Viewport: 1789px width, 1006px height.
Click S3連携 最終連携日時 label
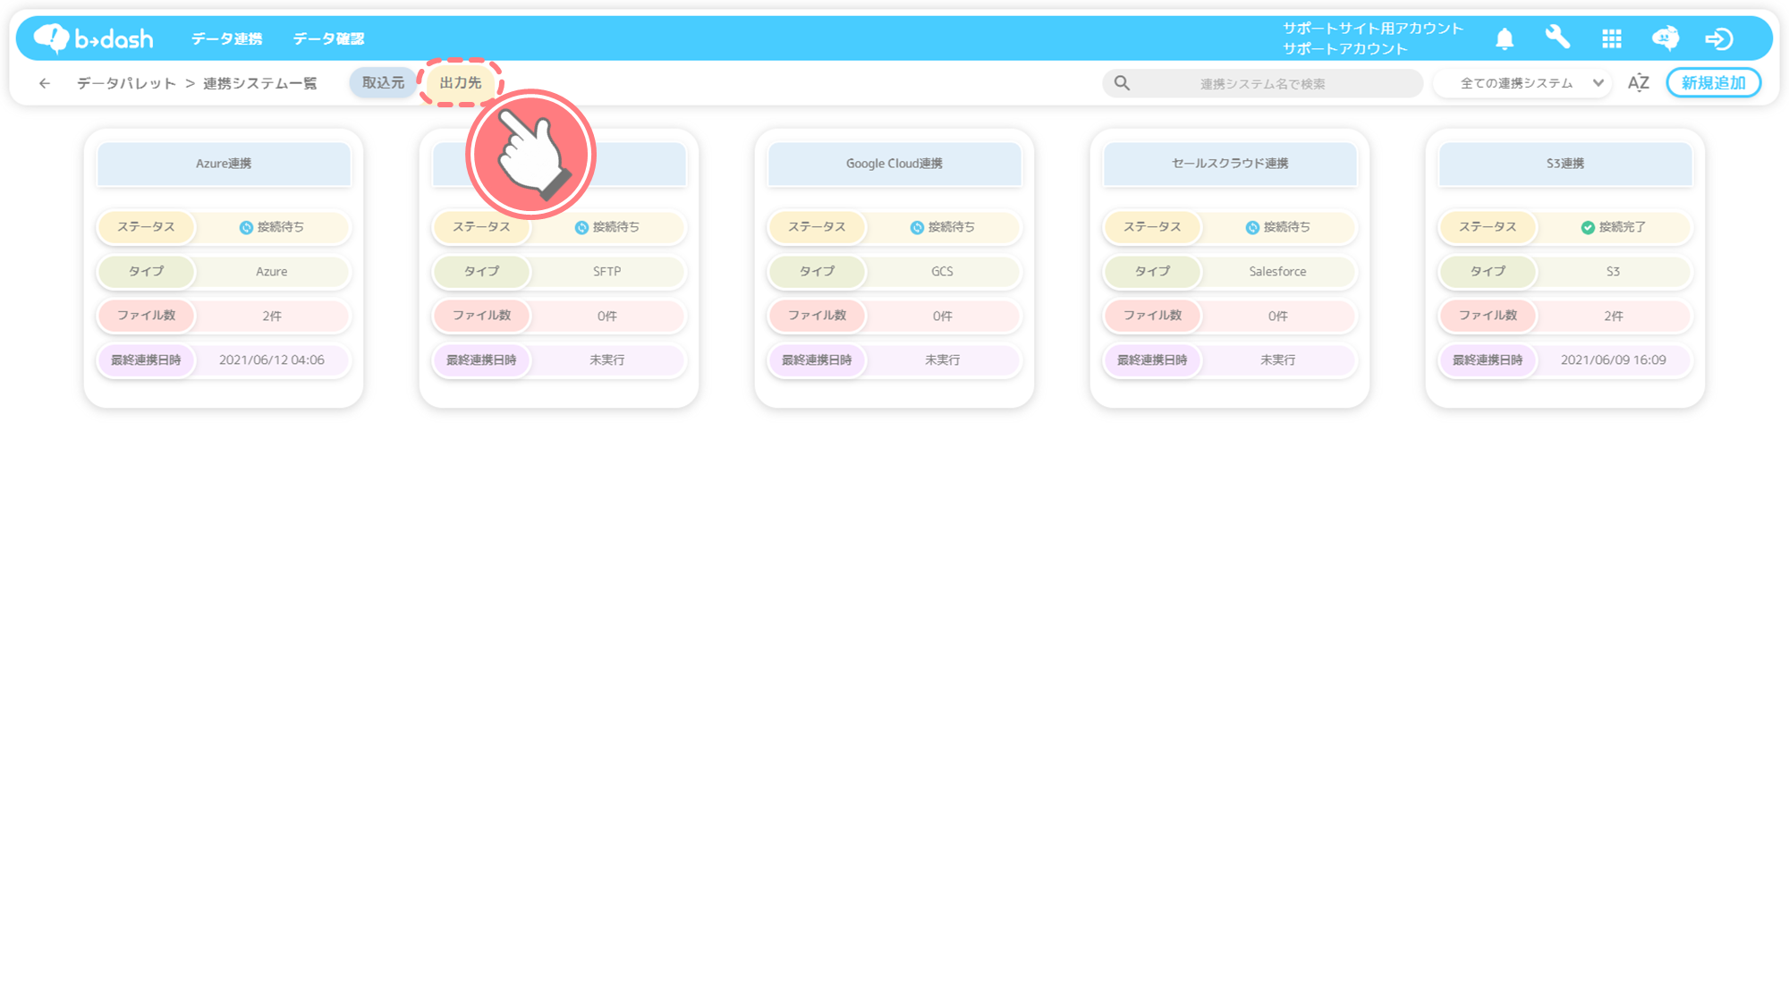coord(1488,360)
